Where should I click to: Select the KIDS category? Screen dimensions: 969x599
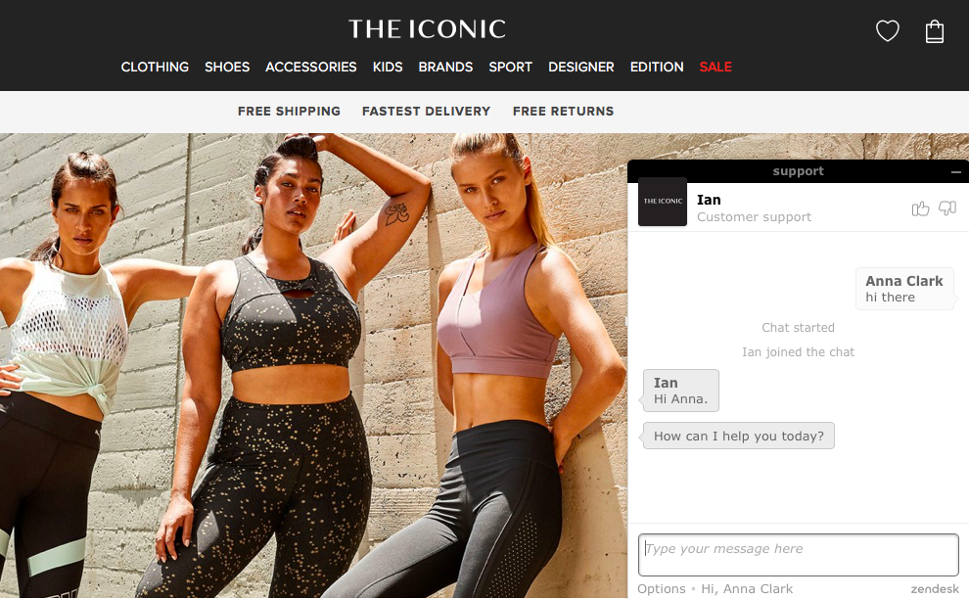click(x=388, y=67)
